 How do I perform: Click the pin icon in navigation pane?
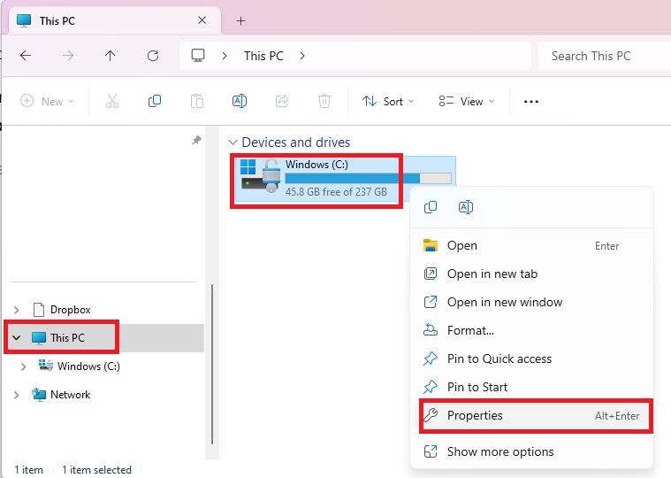[196, 140]
